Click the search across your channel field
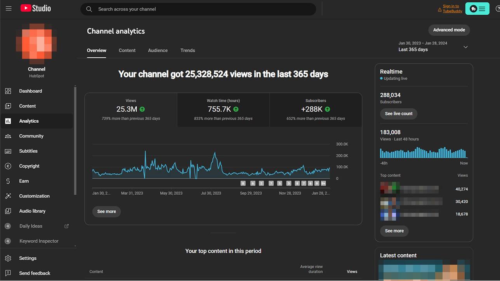This screenshot has height=281, width=500. pyautogui.click(x=198, y=9)
